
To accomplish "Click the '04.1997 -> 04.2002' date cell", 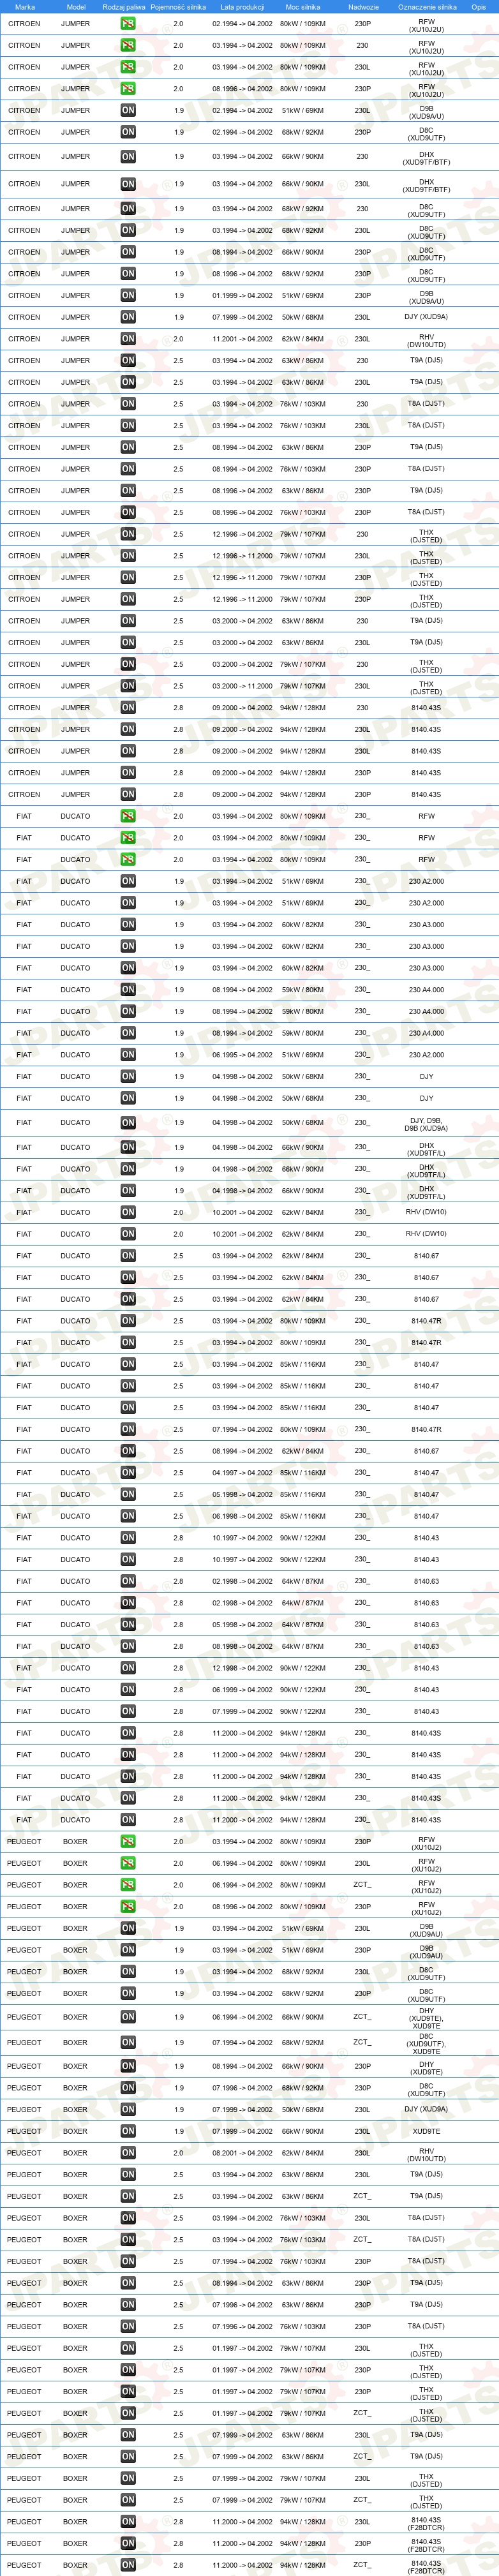I will pos(242,1473).
